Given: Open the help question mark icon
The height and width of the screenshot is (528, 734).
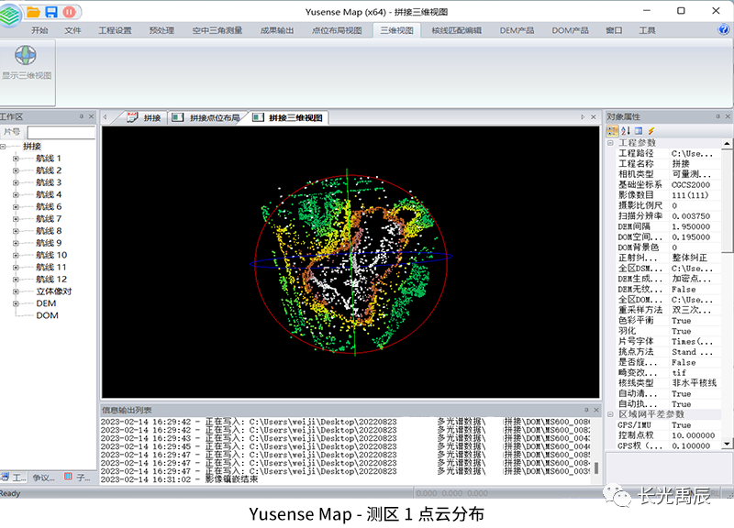Looking at the screenshot, I should tap(724, 30).
